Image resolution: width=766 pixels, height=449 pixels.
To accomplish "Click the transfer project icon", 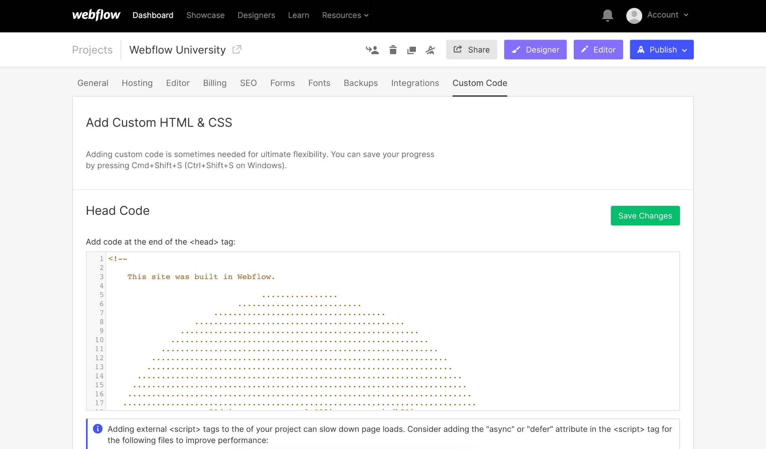I will [x=372, y=50].
